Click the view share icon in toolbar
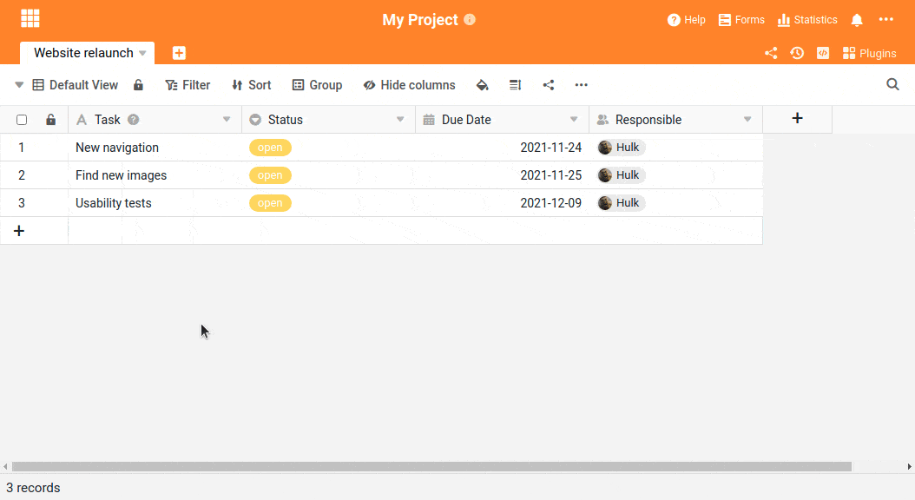This screenshot has width=915, height=500. [549, 85]
